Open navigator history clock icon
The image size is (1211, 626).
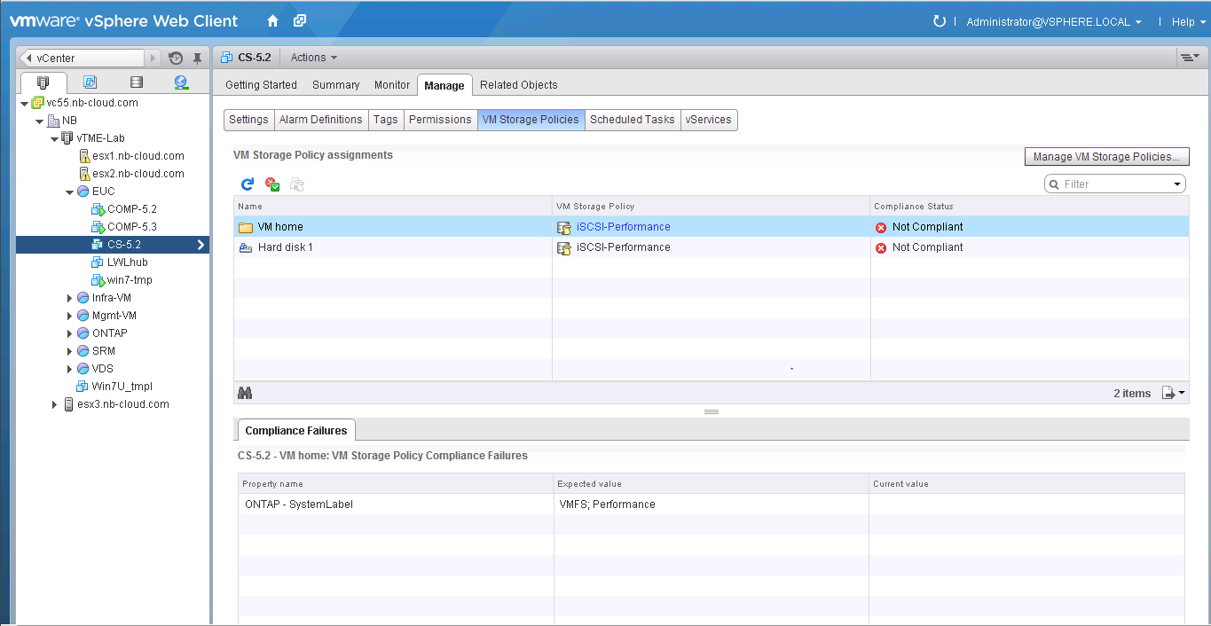click(176, 58)
